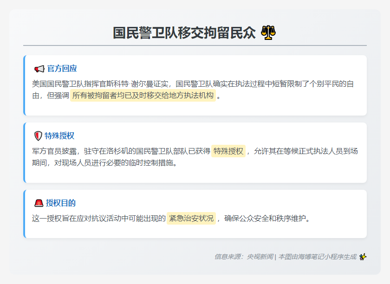Click the line 期间，对现场人员进行必要的临时控制措施
This screenshot has width=390, height=284.
point(105,163)
